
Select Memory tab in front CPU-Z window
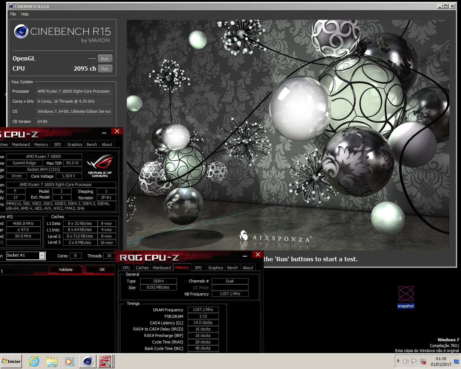pos(182,267)
